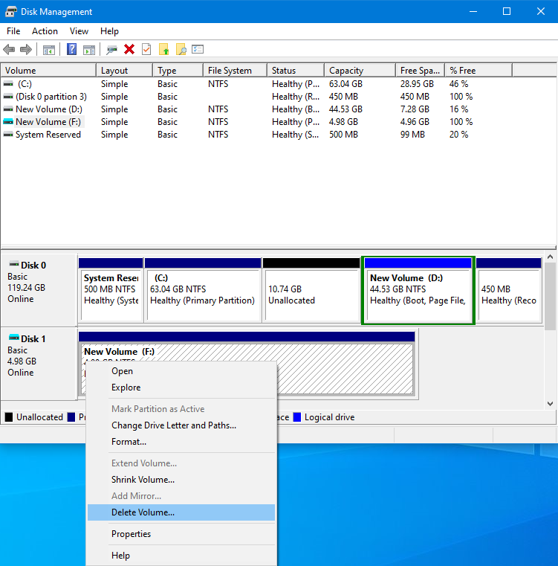Click the disk pane vertical scrollbar down arrow

(550, 404)
